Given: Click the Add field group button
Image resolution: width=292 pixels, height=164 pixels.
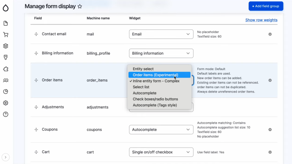Looking at the screenshot, I should [x=266, y=6].
